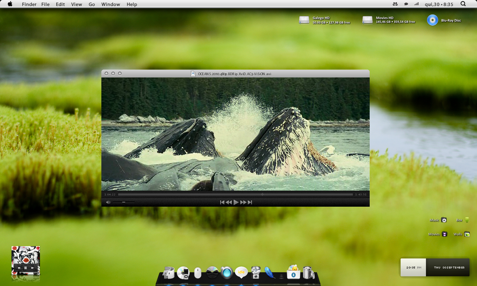Image resolution: width=477 pixels, height=286 pixels.
Task: Open the Blu-Ray Disc icon
Action: click(x=432, y=20)
